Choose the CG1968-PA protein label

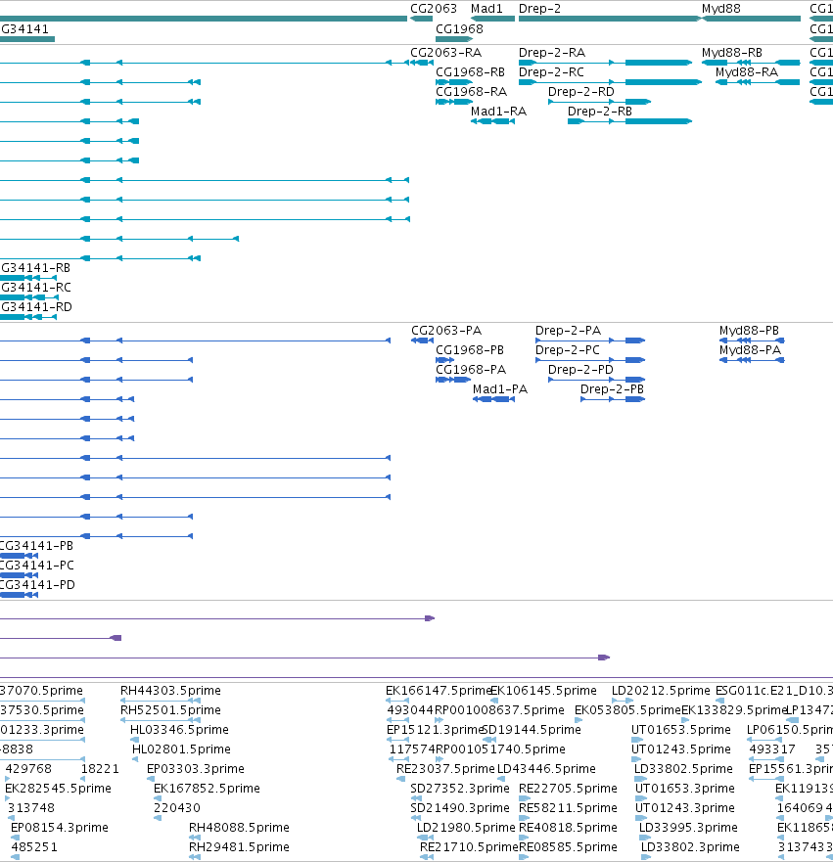471,370
